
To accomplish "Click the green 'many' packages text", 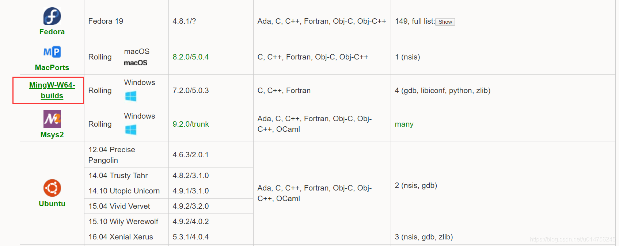I will 404,124.
